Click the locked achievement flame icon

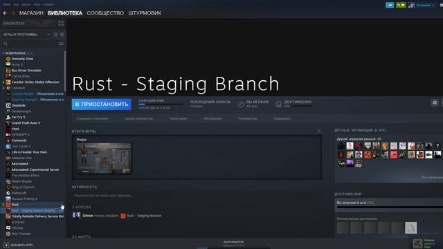[410, 228]
